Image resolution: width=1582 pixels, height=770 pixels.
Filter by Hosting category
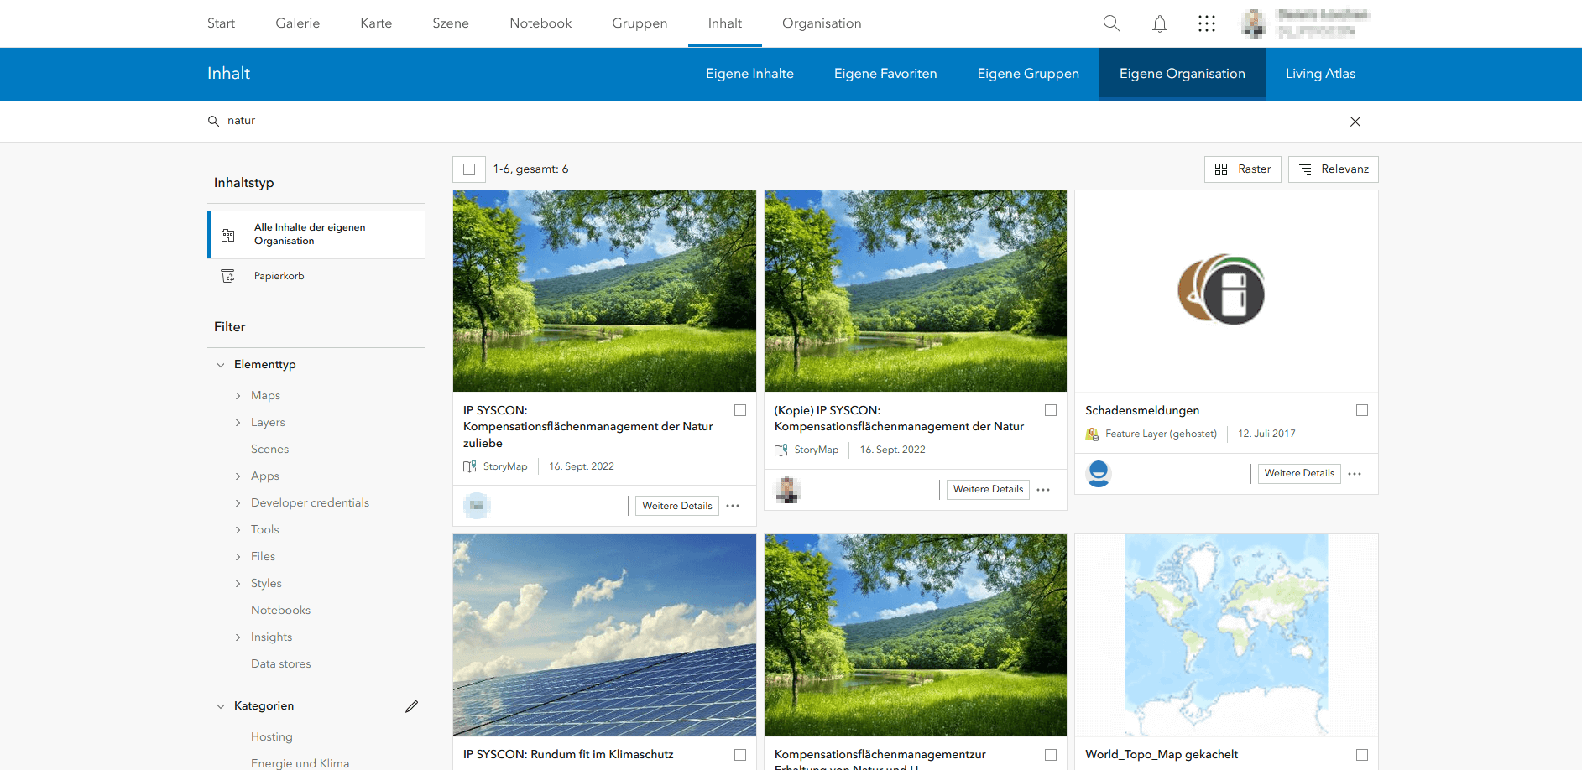271,737
